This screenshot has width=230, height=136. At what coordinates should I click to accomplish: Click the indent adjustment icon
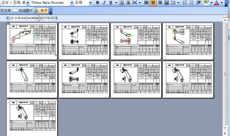[x=198, y=3]
